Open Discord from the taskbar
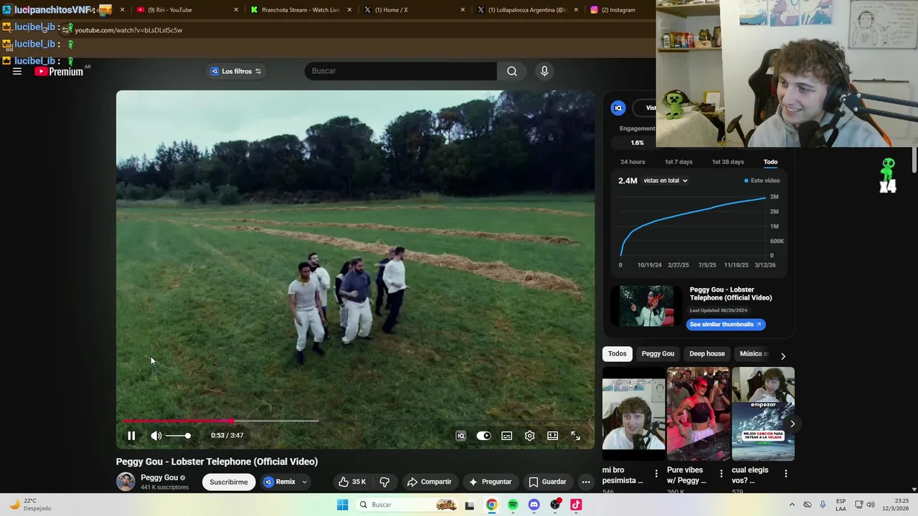 534,505
